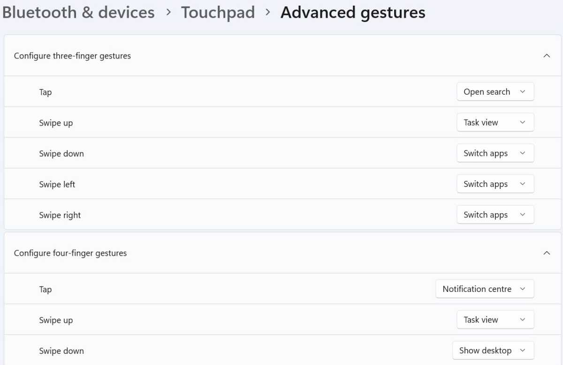This screenshot has height=365, width=563.
Task: Click the Advanced gestures page title
Action: pyautogui.click(x=353, y=13)
